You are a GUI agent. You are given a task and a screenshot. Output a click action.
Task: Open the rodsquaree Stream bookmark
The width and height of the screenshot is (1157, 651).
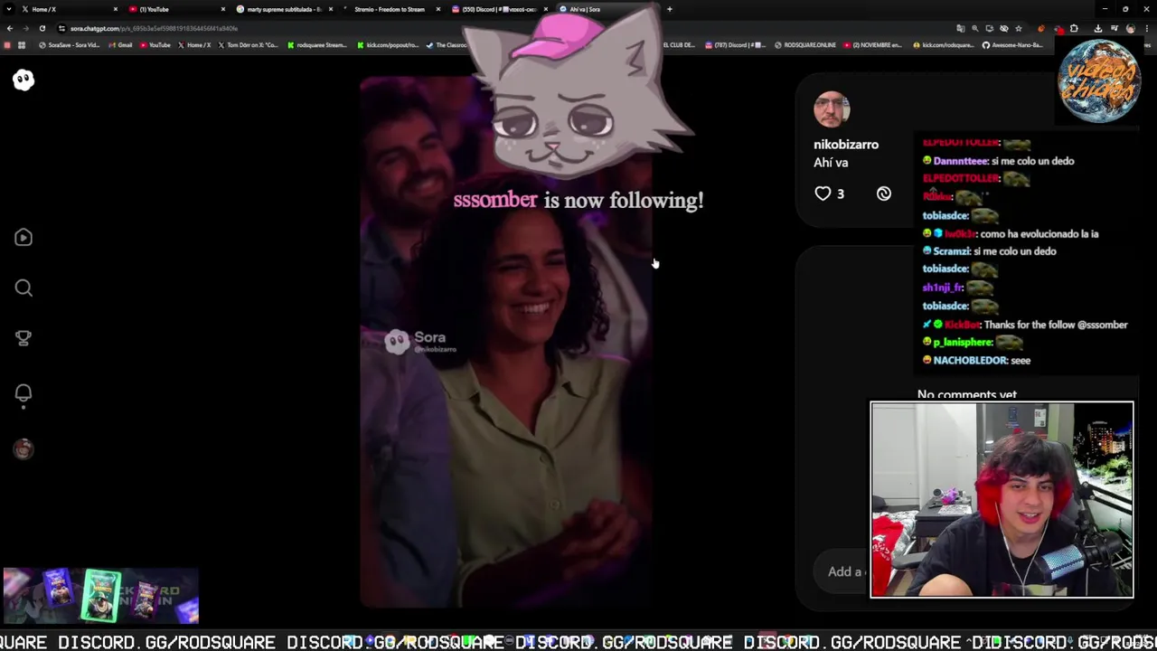tap(318, 45)
